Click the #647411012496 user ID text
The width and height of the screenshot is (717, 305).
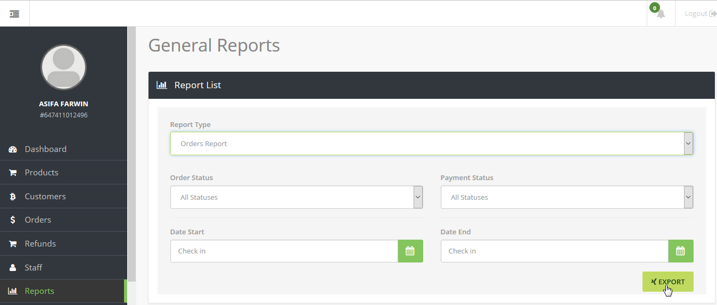(x=64, y=115)
